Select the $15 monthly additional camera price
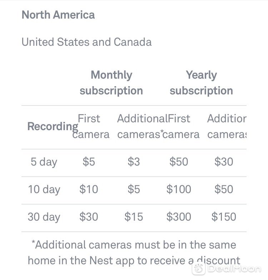This screenshot has width=268, height=280. click(134, 217)
